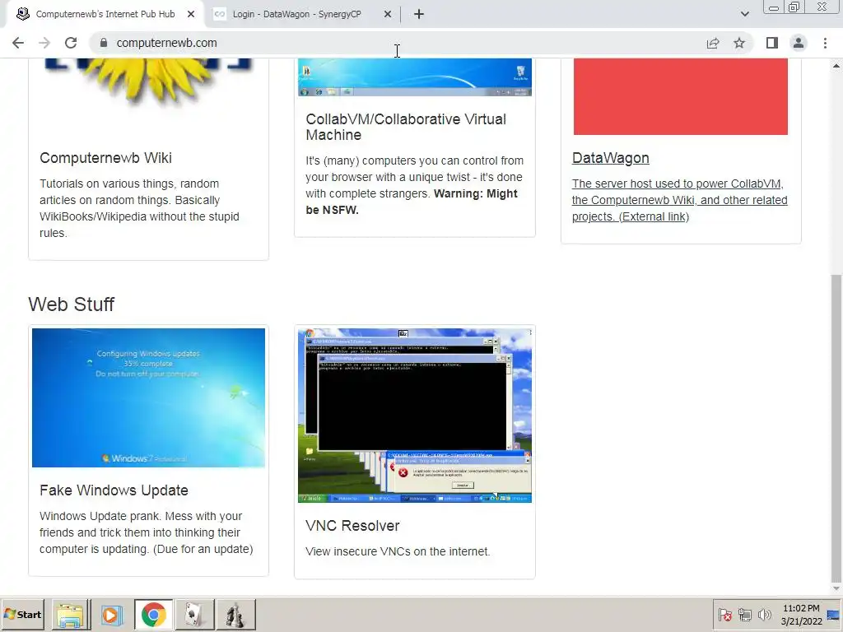Viewport: 843px width, 632px height.
Task: Click the Chrome taskbar icon
Action: (153, 615)
